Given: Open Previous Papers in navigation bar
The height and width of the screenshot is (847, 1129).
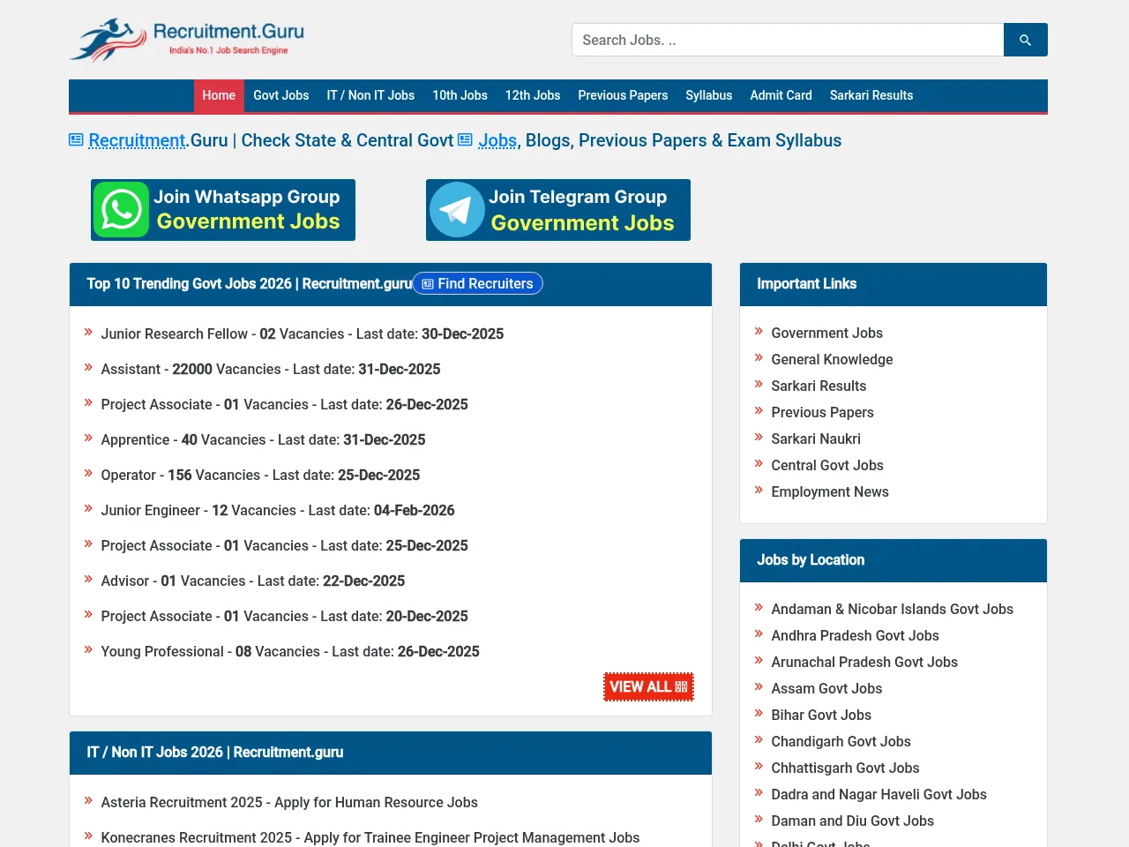Looking at the screenshot, I should pyautogui.click(x=623, y=95).
